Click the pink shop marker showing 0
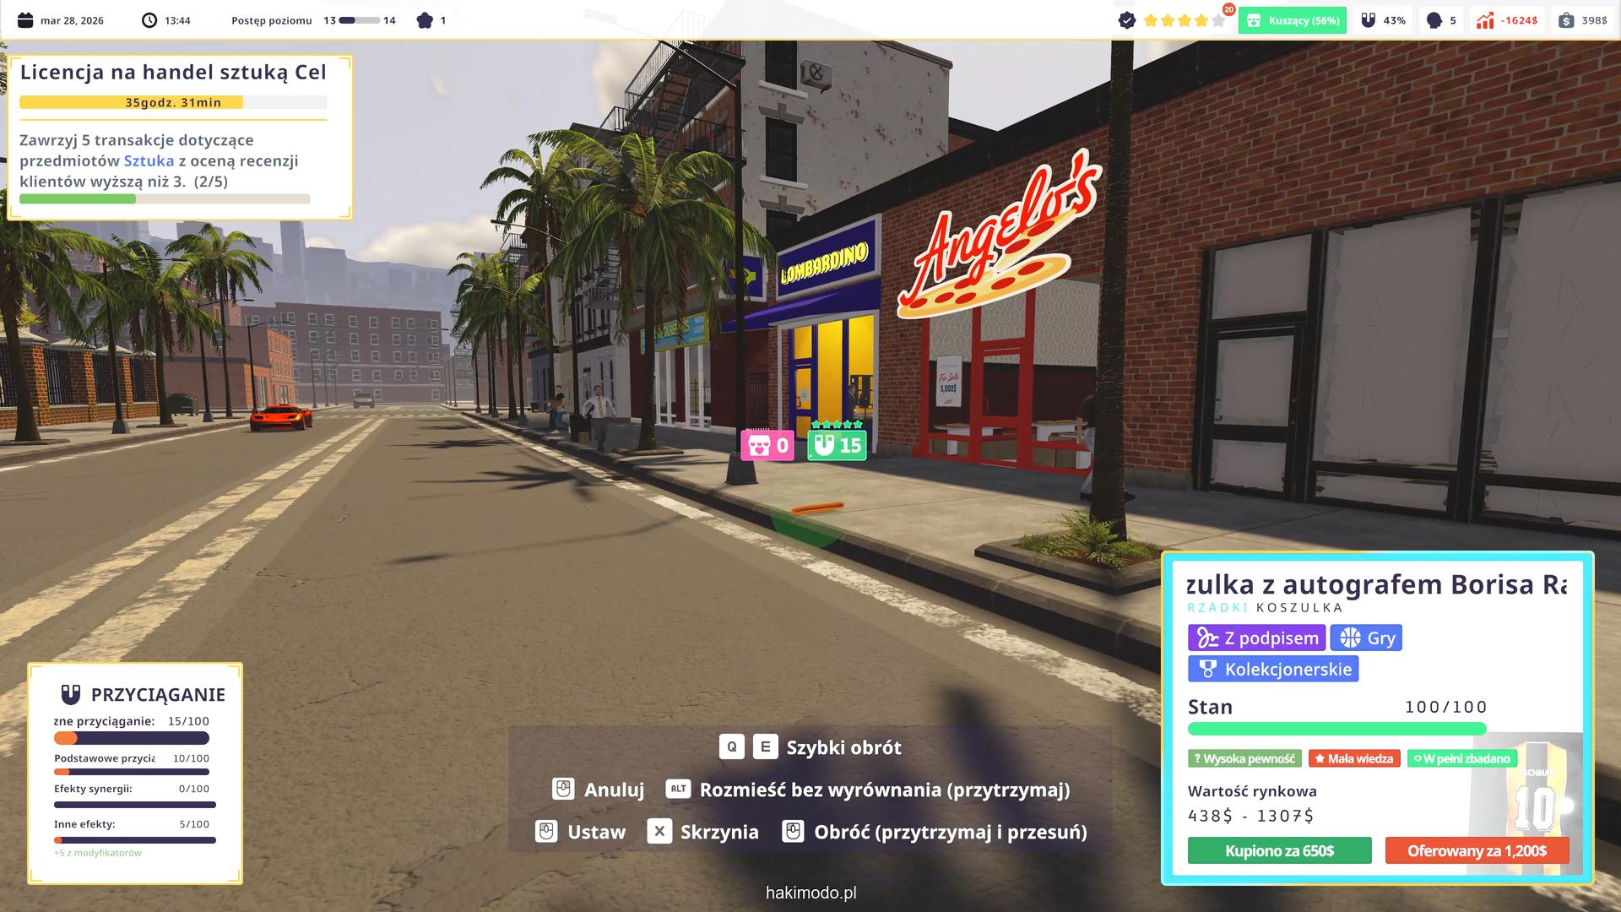Image resolution: width=1621 pixels, height=912 pixels. click(767, 445)
